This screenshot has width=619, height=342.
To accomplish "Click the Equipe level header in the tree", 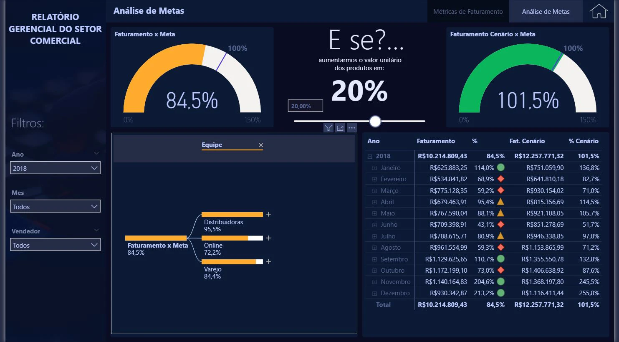I will pyautogui.click(x=212, y=145).
